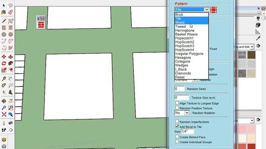Click the lower materials Details arrow button

click(258, 120)
